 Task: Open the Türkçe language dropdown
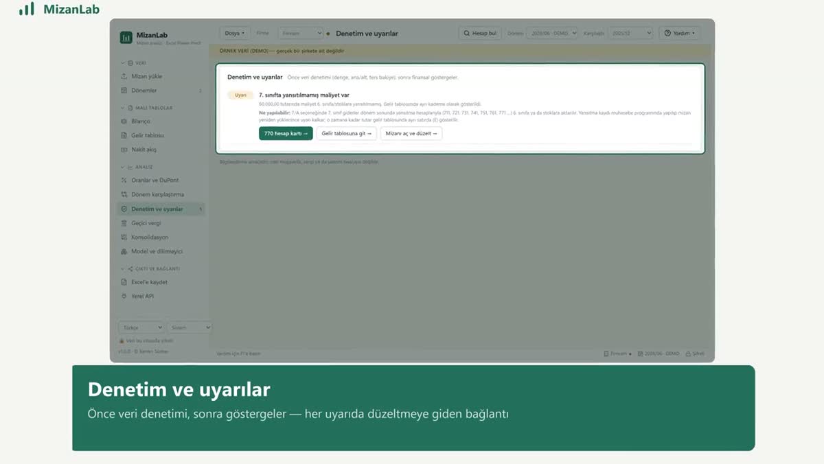click(x=141, y=328)
